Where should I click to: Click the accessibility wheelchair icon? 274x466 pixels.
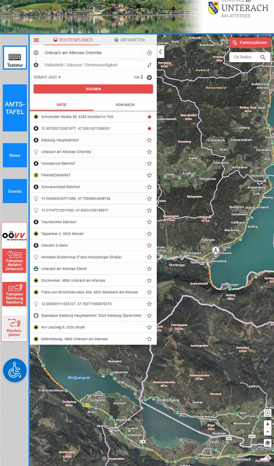click(15, 370)
